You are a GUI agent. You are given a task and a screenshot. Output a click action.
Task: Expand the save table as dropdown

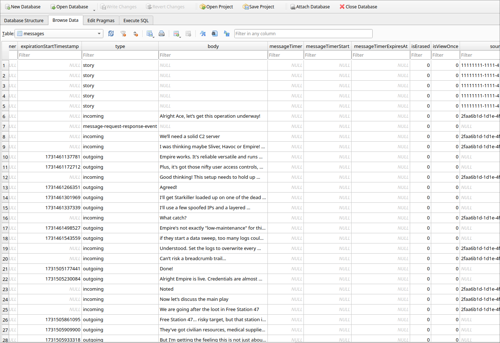154,36
